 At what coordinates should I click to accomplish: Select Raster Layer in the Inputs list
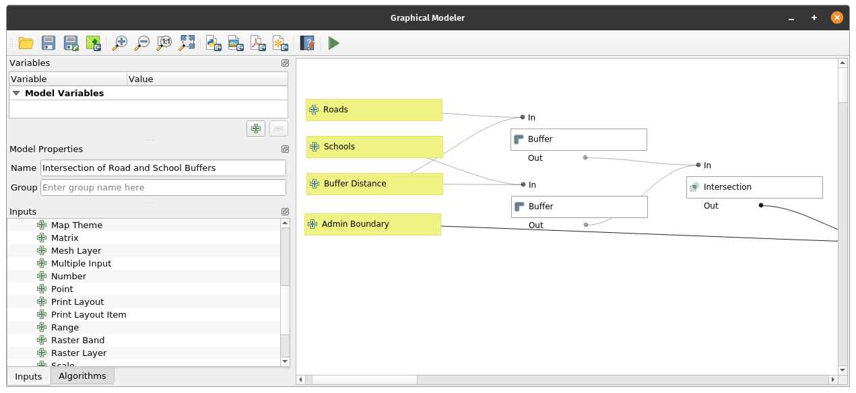79,353
